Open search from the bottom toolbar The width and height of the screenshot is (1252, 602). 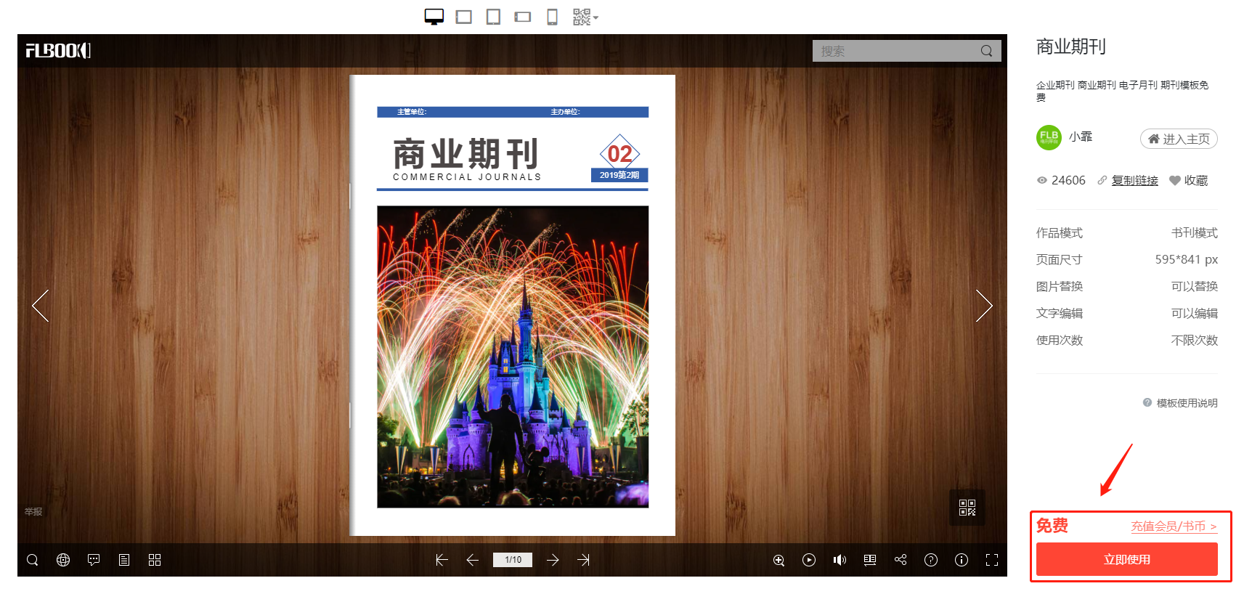coord(33,560)
